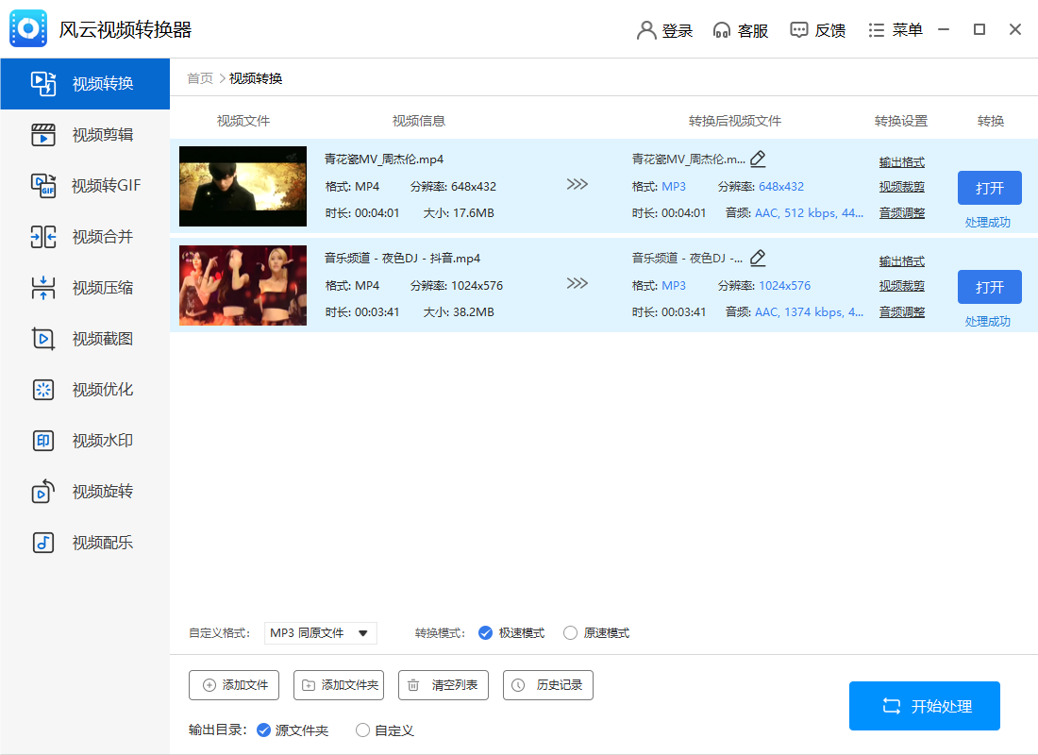Open the 视频压缩 feature
This screenshot has height=755, width=1038.
tap(85, 288)
